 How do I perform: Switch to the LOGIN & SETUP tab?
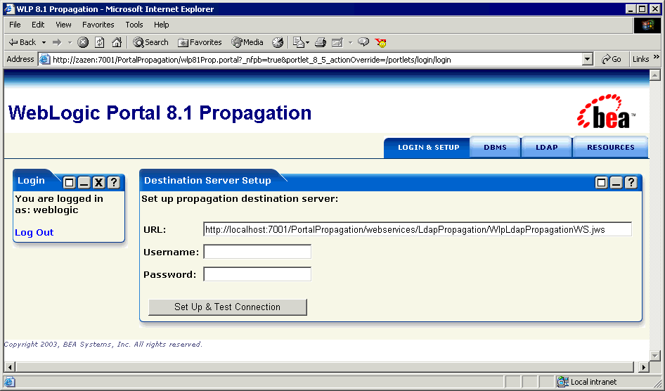click(428, 147)
